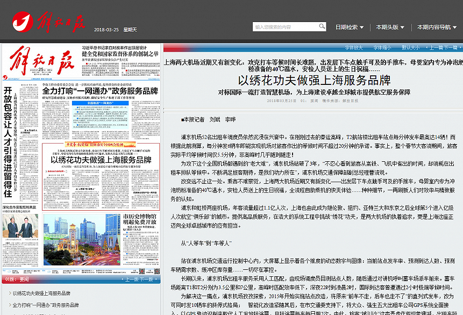Screen dimensions: 463x315
Task: Go to previous page via 上一版
Action: pos(131,280)
